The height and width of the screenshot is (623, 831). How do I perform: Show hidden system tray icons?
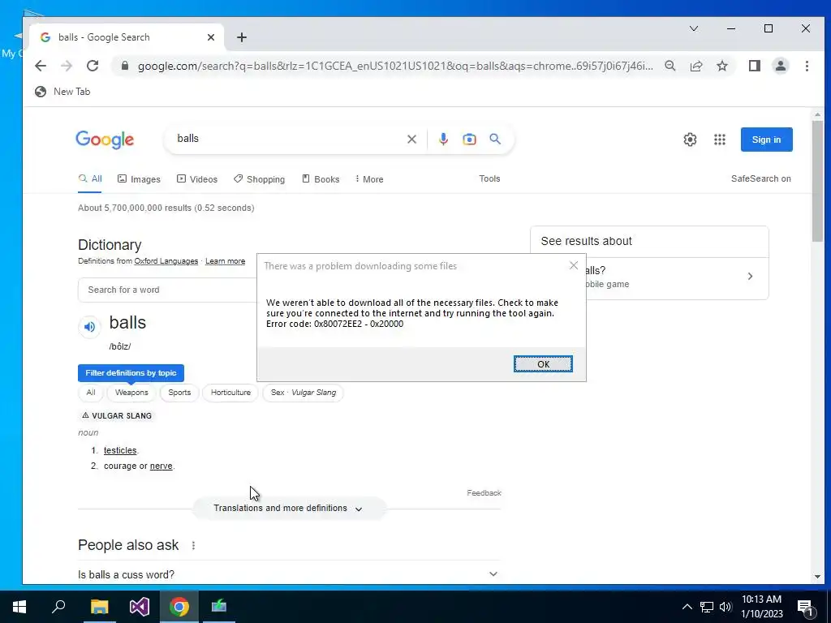[687, 607]
